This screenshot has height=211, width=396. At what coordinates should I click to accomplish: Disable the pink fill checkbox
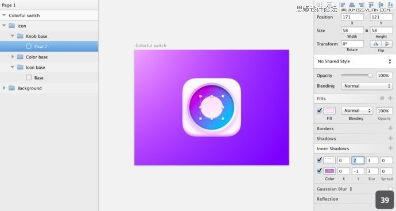[x=319, y=111]
